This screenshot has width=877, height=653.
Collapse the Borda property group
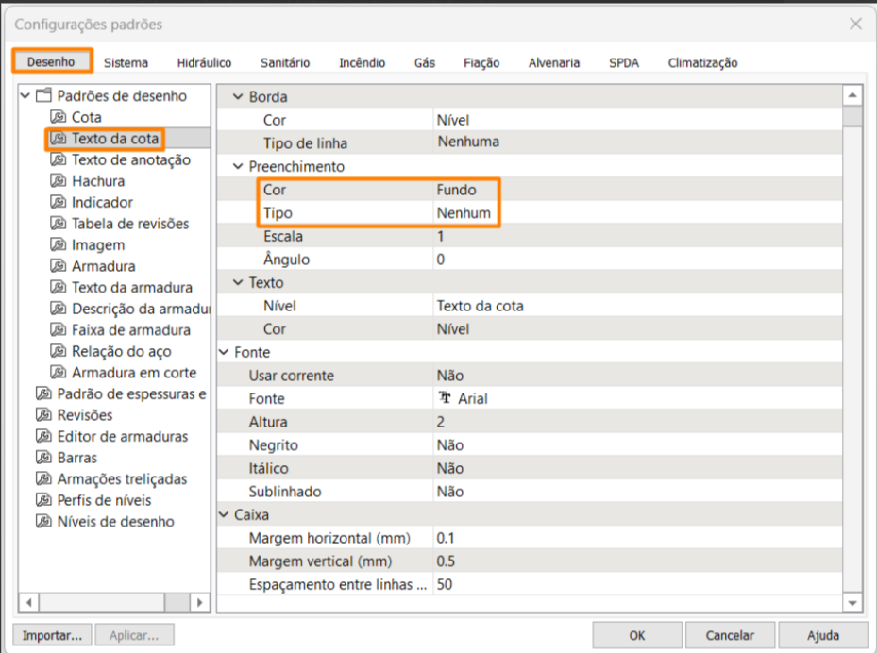238,97
